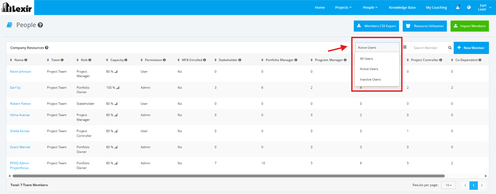Open Vilma Aranza's profile link
Viewport: 496px width, 194px height.
(20, 115)
